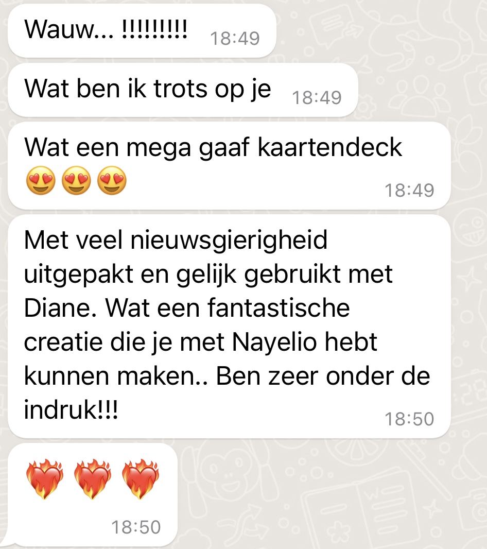487x549 pixels.
Task: Tap the 18:49 timestamp on the kaartendeck message
Action: [409, 191]
